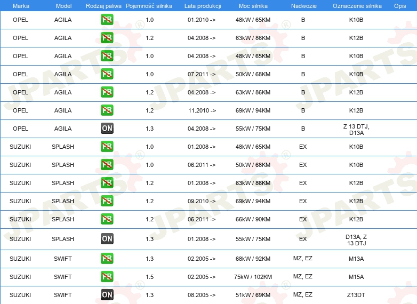Click engine code M15A
The height and width of the screenshot is (304, 417).
356,277
